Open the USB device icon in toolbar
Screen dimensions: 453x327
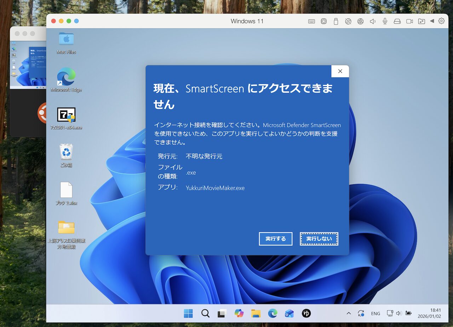pos(336,21)
